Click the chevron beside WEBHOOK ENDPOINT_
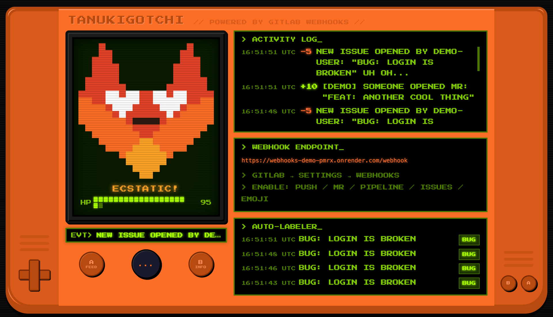The width and height of the screenshot is (553, 317). [244, 147]
